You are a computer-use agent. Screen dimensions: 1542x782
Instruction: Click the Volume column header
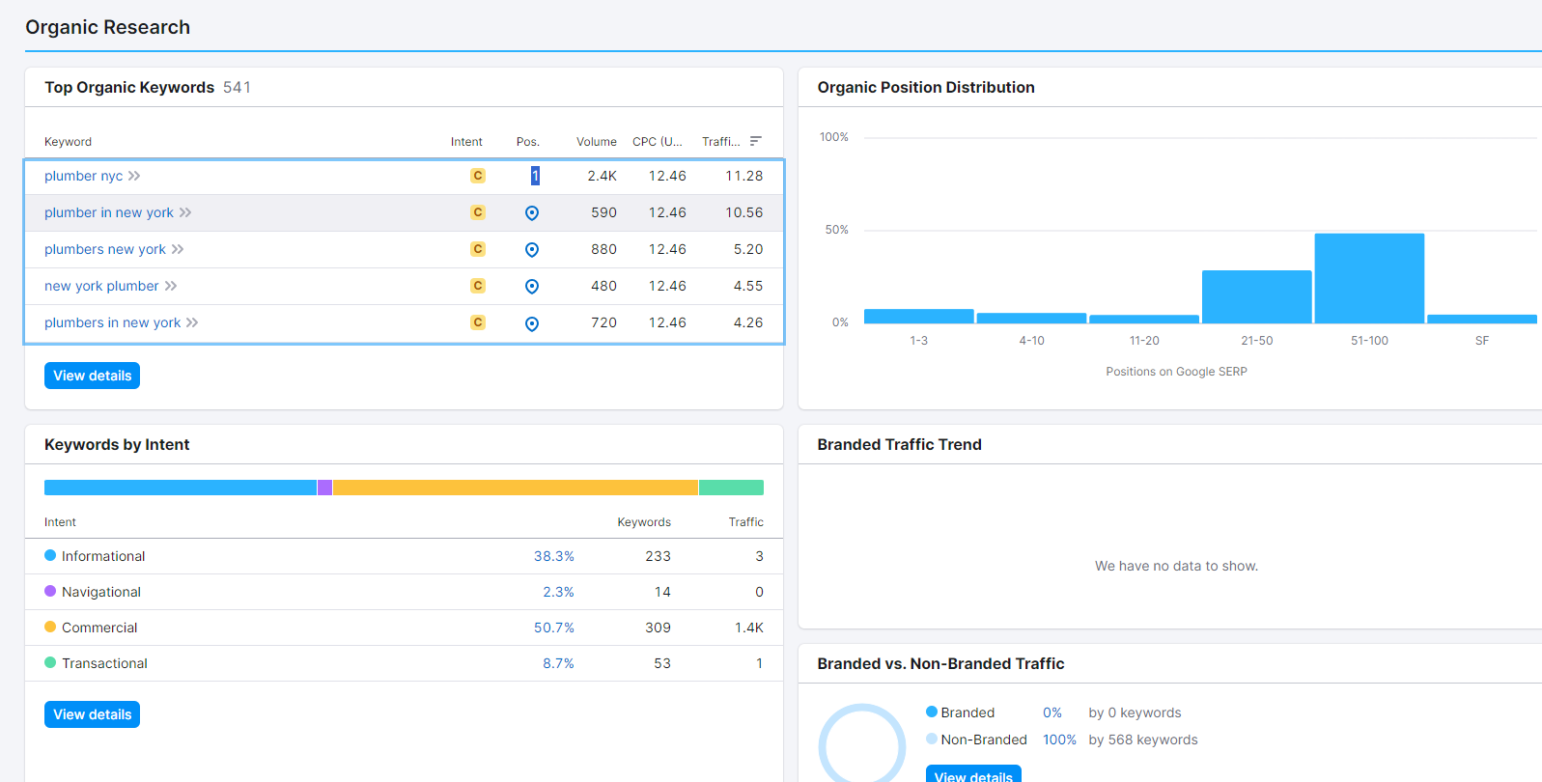tap(597, 141)
